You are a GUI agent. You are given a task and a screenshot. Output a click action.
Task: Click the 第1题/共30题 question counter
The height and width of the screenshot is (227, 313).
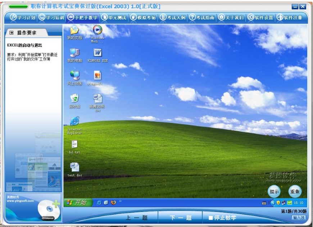[294, 211]
